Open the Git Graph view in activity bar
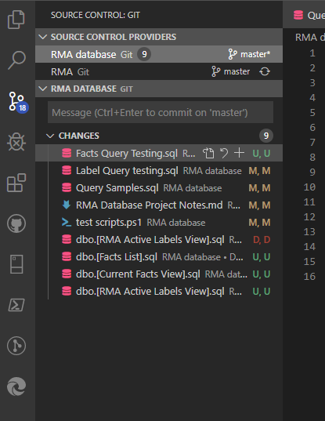Viewport: 325px width, 421px height. (x=16, y=346)
